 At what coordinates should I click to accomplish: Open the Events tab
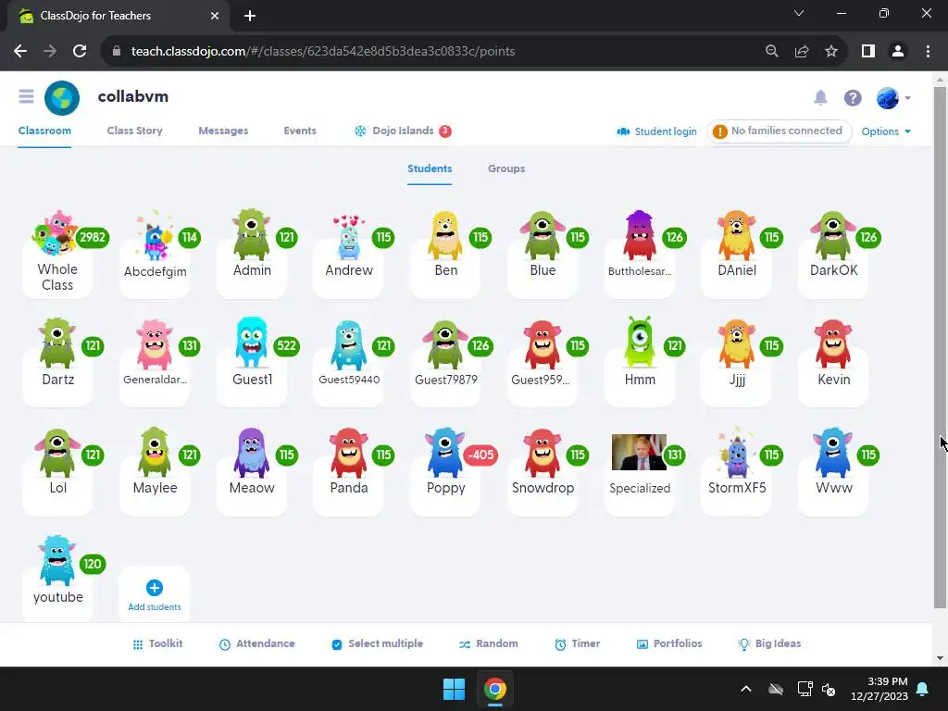click(300, 131)
